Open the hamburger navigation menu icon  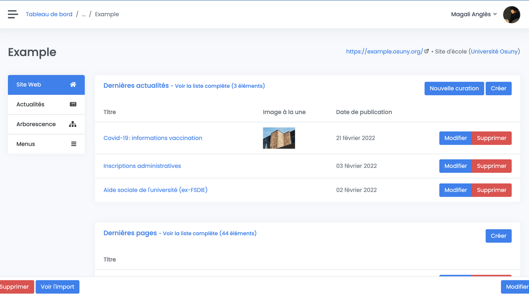[x=13, y=14]
